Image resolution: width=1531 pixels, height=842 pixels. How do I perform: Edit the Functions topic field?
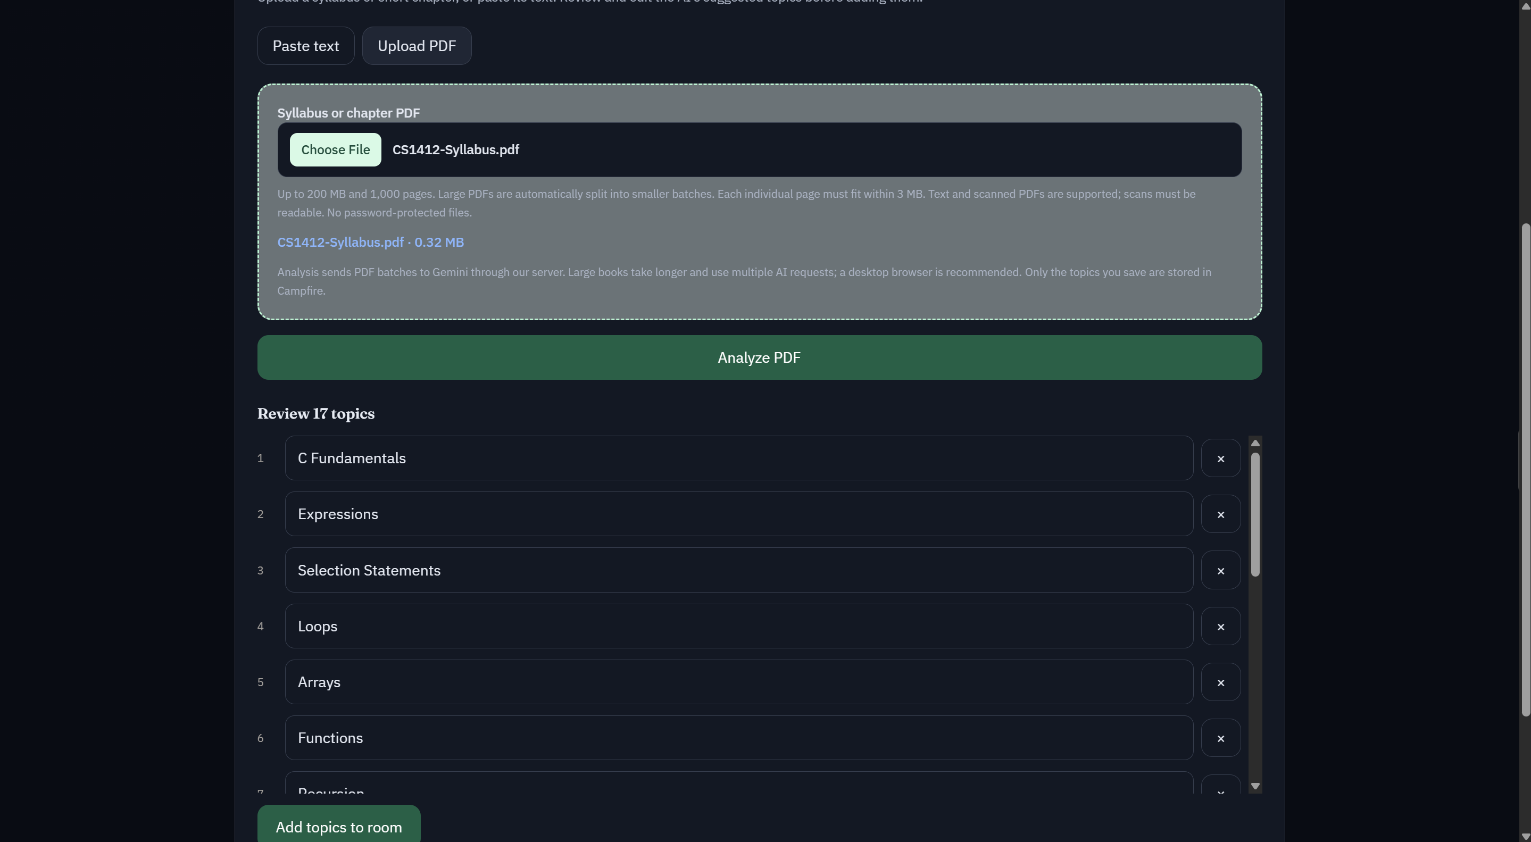739,738
